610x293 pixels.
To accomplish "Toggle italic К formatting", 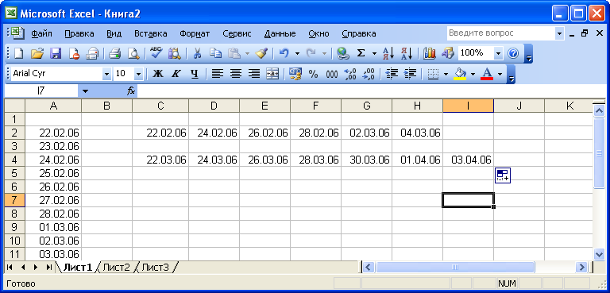I will tap(176, 74).
